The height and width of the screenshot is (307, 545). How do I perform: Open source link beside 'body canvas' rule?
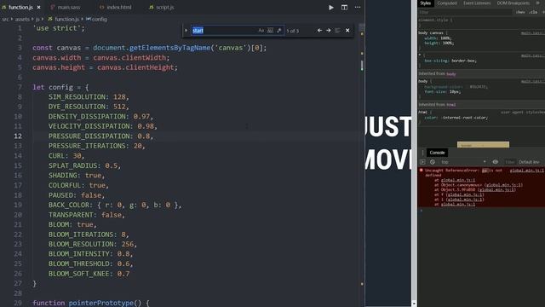533,33
